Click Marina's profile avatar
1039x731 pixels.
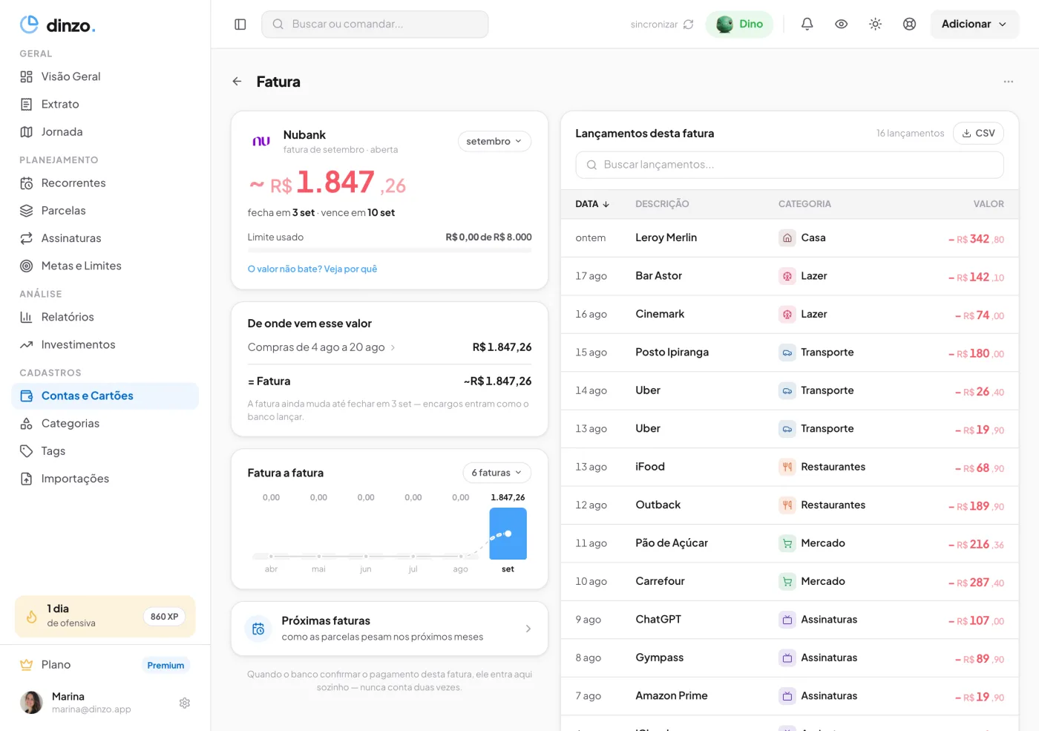pyautogui.click(x=31, y=702)
